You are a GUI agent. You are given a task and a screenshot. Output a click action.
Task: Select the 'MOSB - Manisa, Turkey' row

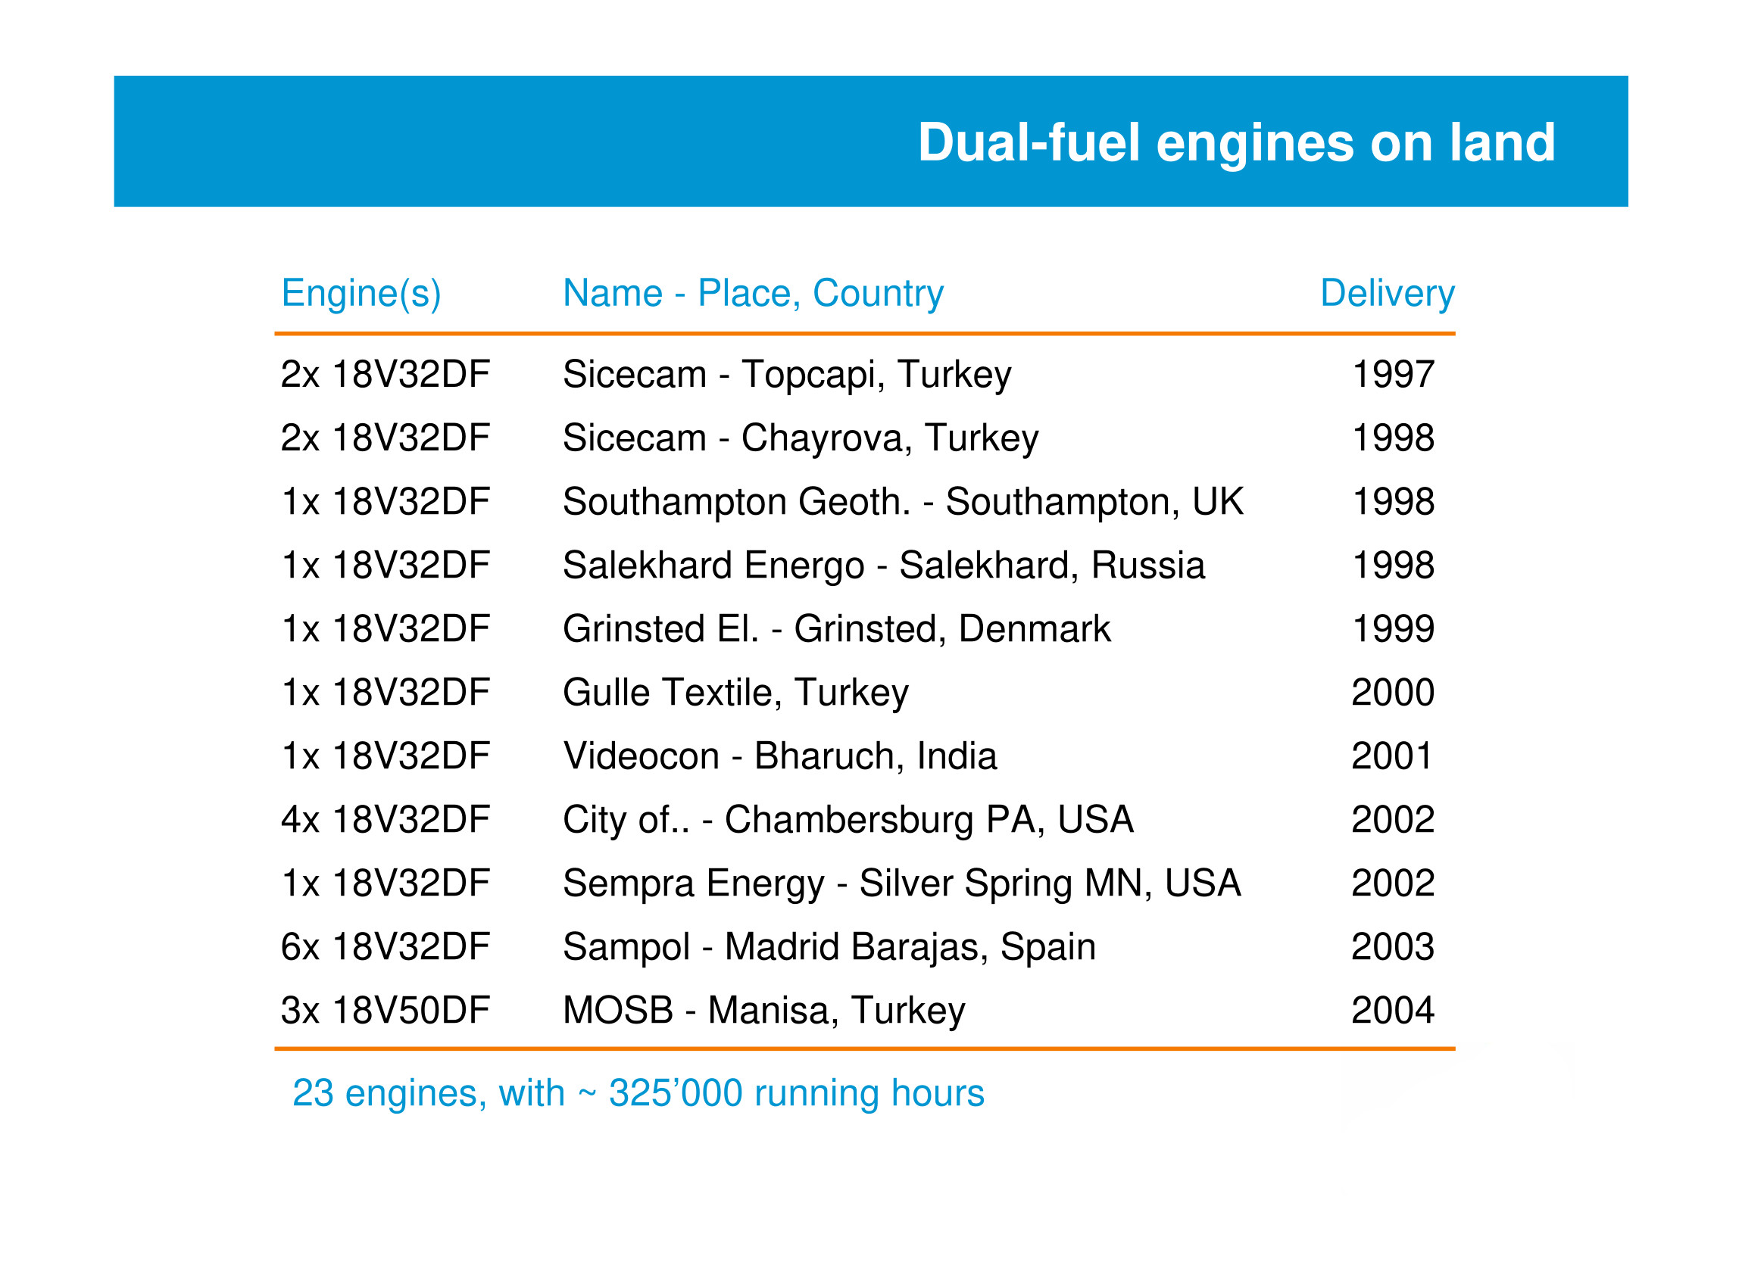[764, 1011]
